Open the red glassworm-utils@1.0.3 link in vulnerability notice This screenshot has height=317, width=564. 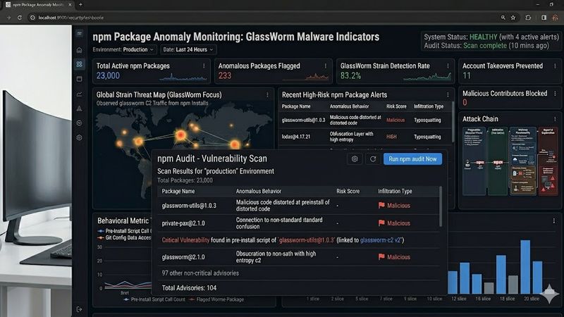[307, 240]
